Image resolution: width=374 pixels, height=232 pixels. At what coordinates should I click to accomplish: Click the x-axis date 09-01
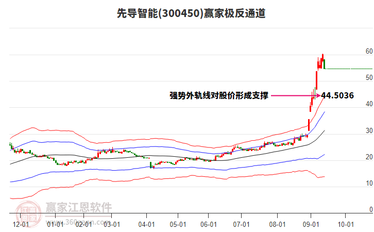[311, 224]
